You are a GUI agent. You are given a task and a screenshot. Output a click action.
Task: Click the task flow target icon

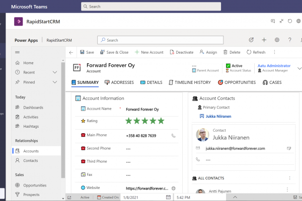coord(251,40)
